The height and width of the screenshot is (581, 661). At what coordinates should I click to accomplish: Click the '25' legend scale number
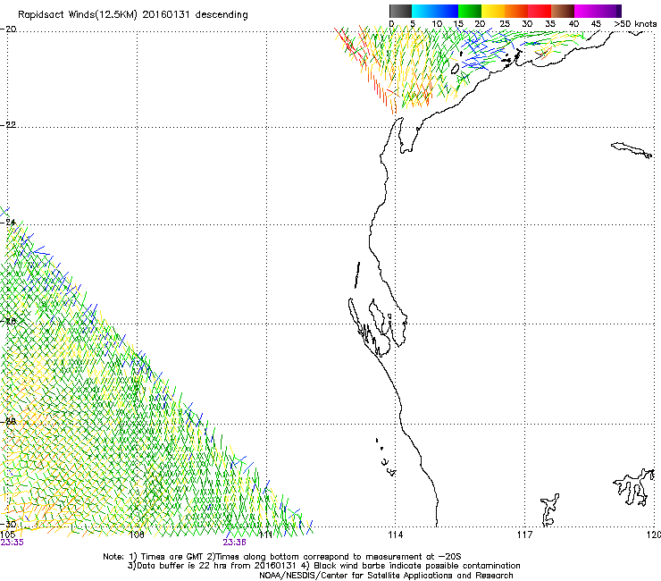point(505,24)
